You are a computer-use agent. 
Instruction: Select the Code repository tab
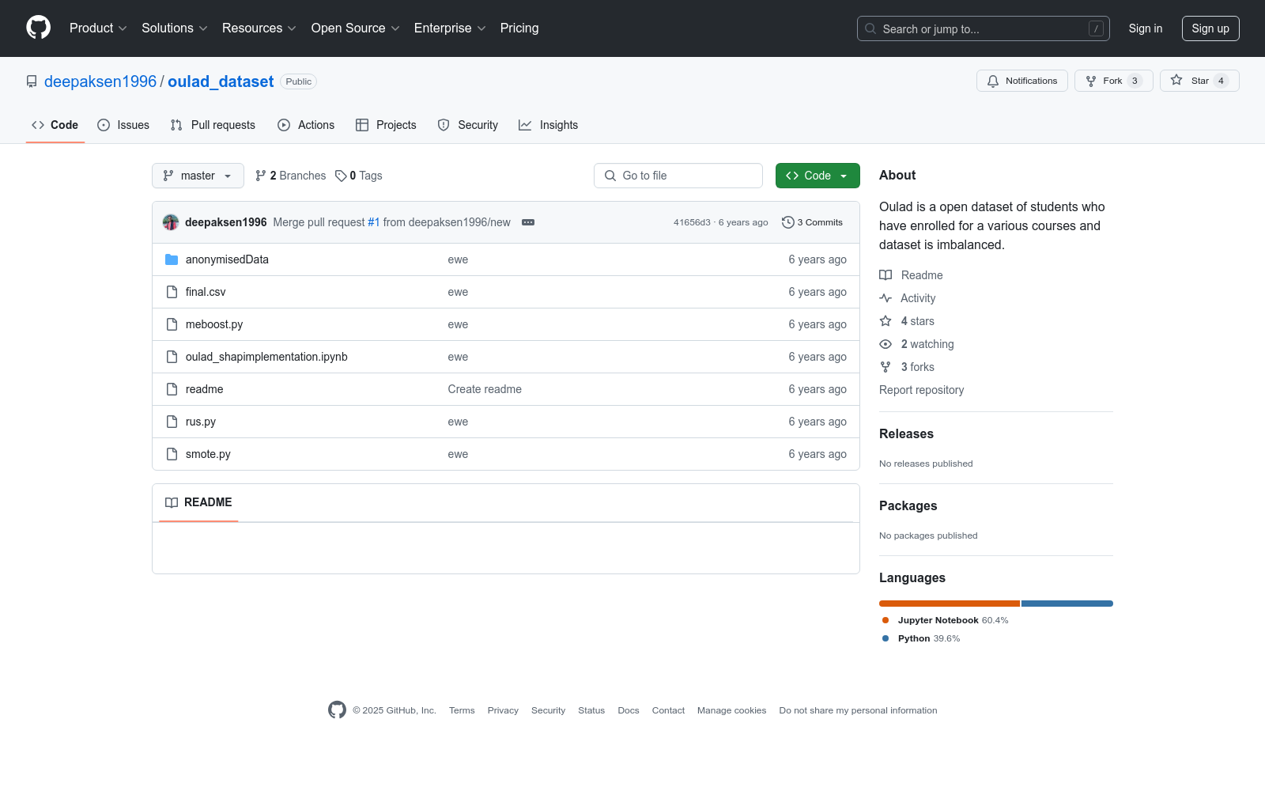[x=55, y=125]
